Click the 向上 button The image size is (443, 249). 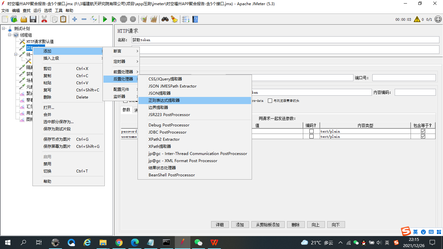pos(316,225)
